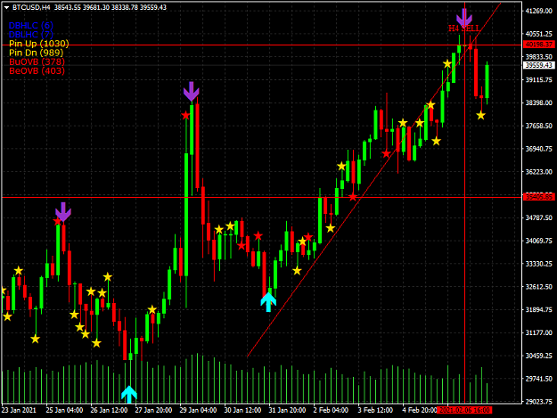The height and width of the screenshot is (418, 557).
Task: Select the purple down arrow near 25 Jan high
Action: (63, 212)
